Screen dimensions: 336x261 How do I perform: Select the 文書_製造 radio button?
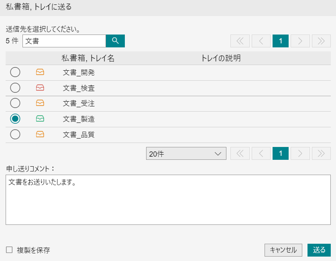click(x=15, y=118)
